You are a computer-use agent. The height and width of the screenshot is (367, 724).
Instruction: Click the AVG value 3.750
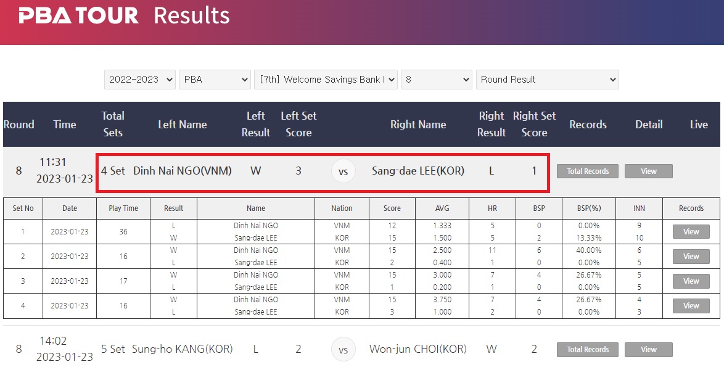pos(442,300)
